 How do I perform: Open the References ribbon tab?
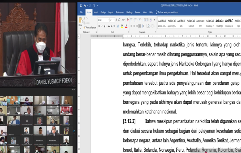point(120,13)
